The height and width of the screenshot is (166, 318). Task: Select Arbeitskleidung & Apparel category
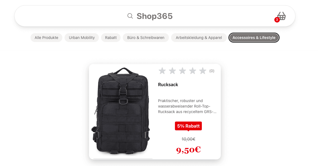pos(199,38)
